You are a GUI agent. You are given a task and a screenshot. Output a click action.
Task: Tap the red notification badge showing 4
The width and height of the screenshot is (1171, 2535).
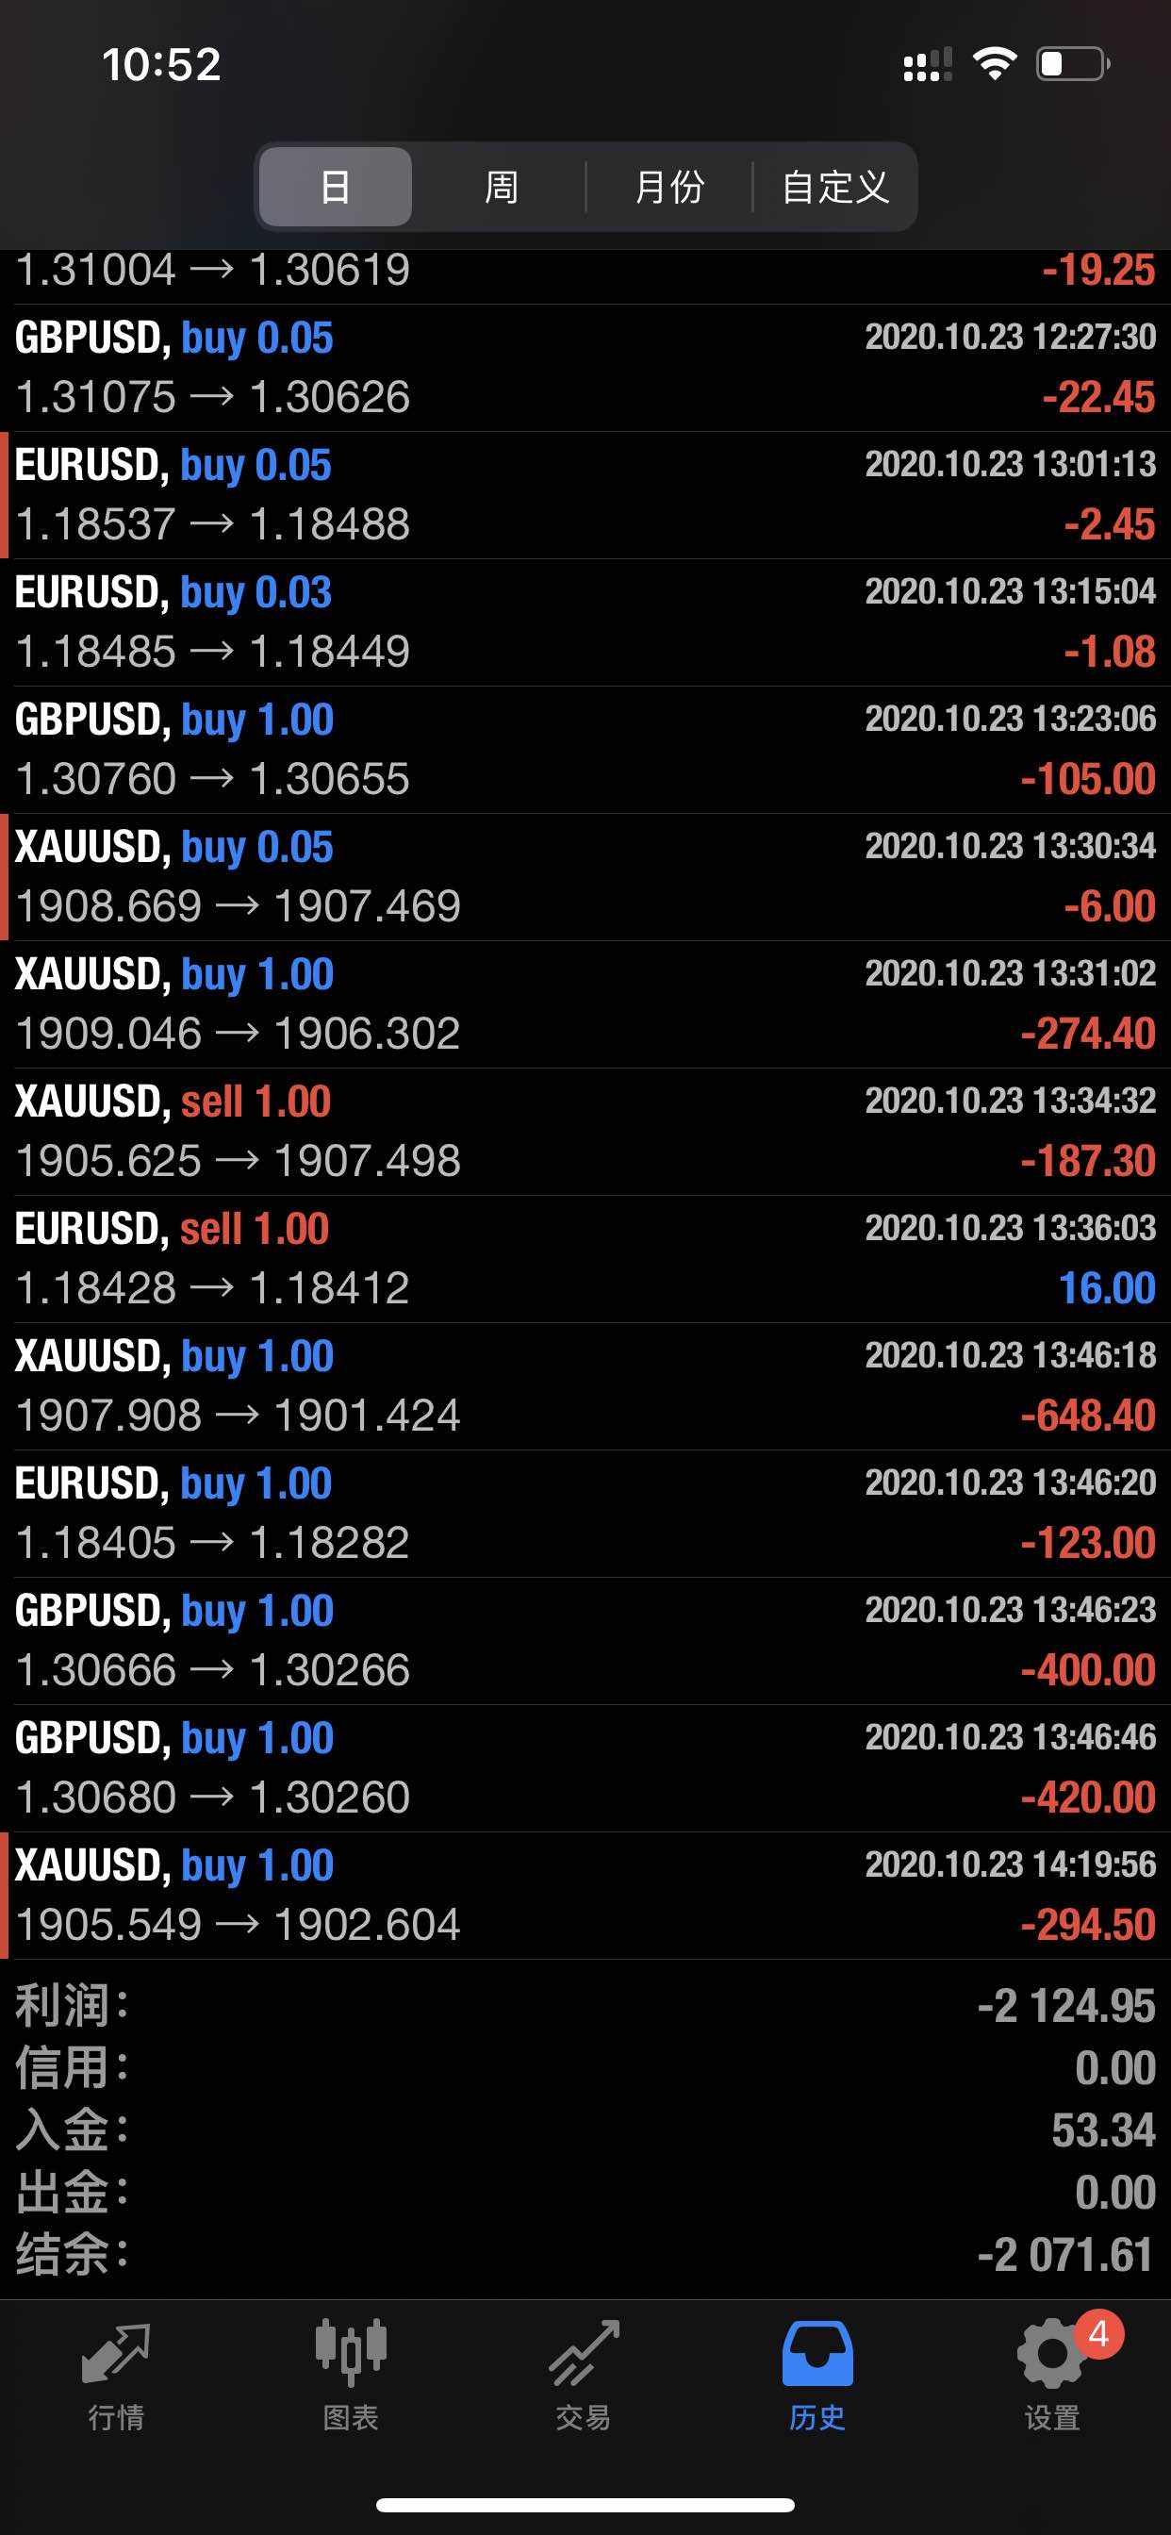[x=1099, y=2333]
